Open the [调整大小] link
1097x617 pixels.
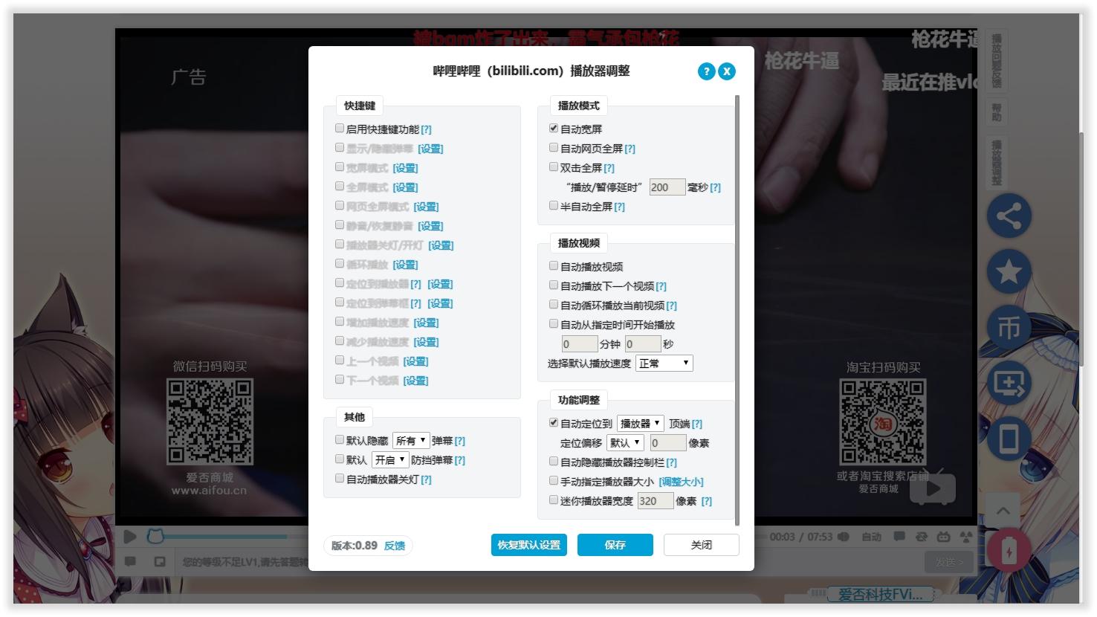[681, 482]
